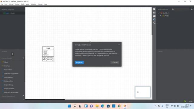Open the File menu
Viewport: 194px width, 109px height.
pos(2,4)
